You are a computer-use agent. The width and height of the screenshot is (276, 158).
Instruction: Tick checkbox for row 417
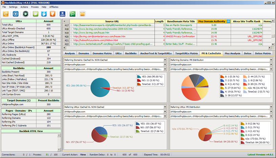71,25
